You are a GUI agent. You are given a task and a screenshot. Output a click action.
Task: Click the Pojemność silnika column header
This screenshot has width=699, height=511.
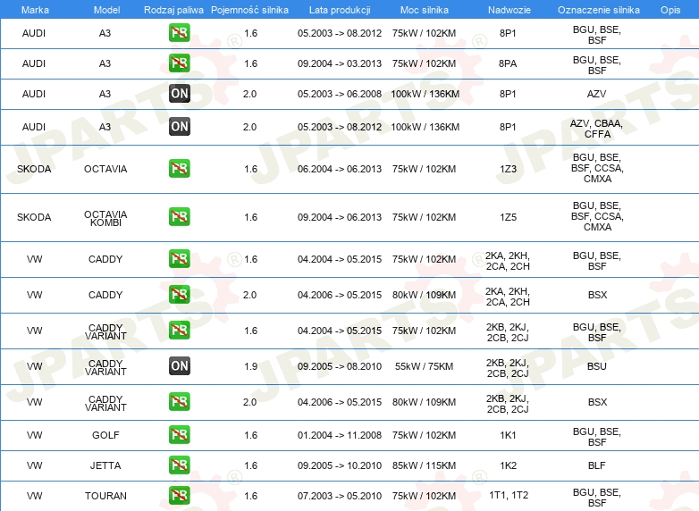tap(249, 10)
